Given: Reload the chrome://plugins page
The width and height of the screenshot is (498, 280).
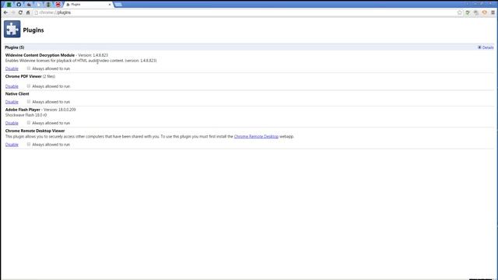Looking at the screenshot, I should pos(20,12).
